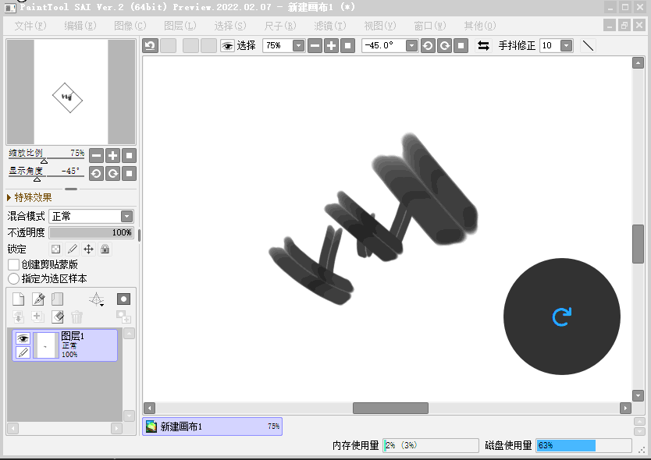Click the transfer down icon with the plus
Viewport: 651px width, 460px height.
click(37, 317)
